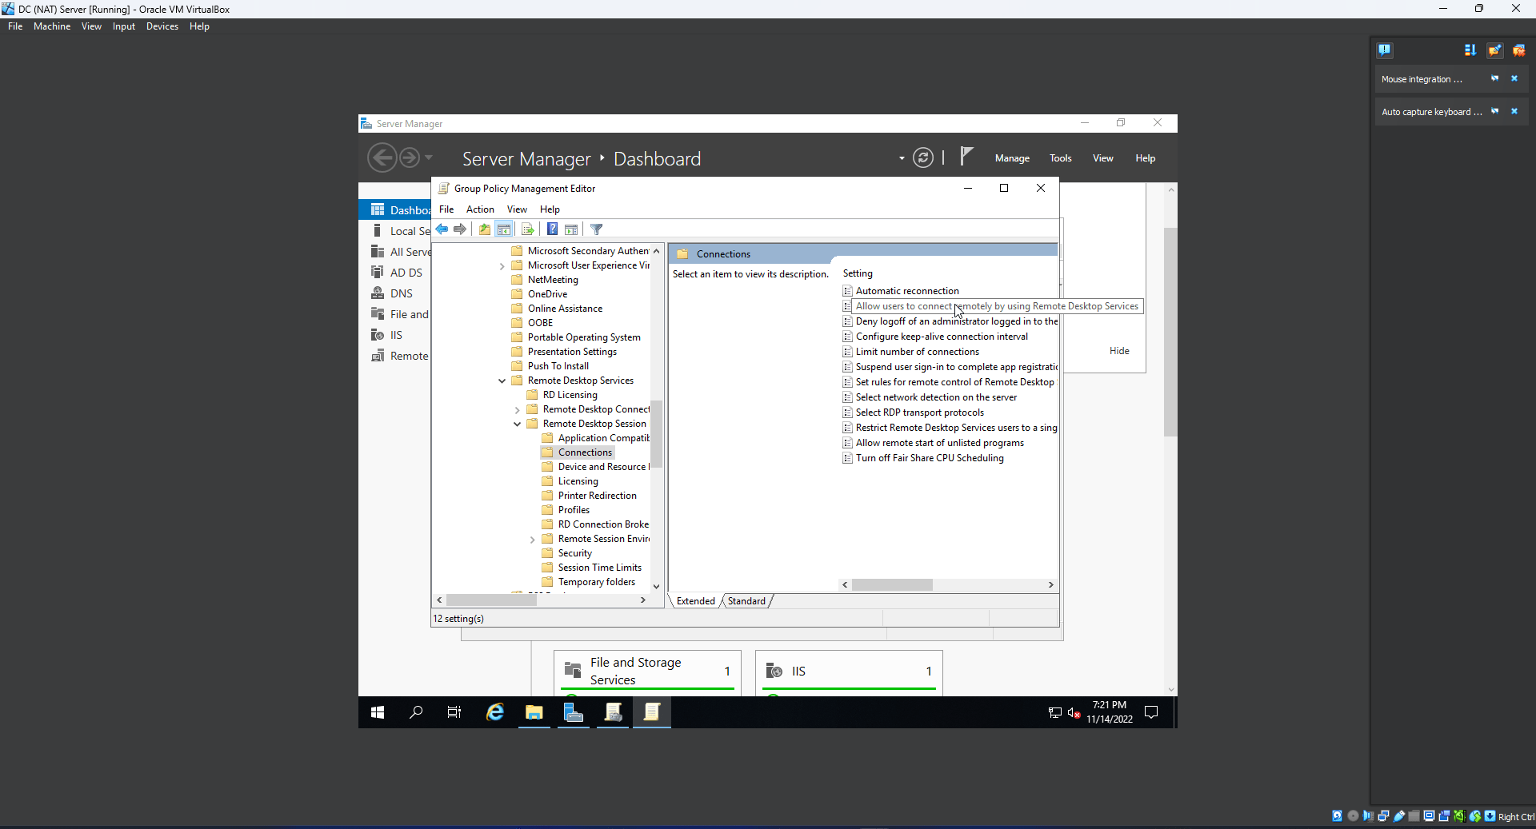This screenshot has height=829, width=1536.
Task: Click the Server Manager forward navigation arrow
Action: click(409, 157)
